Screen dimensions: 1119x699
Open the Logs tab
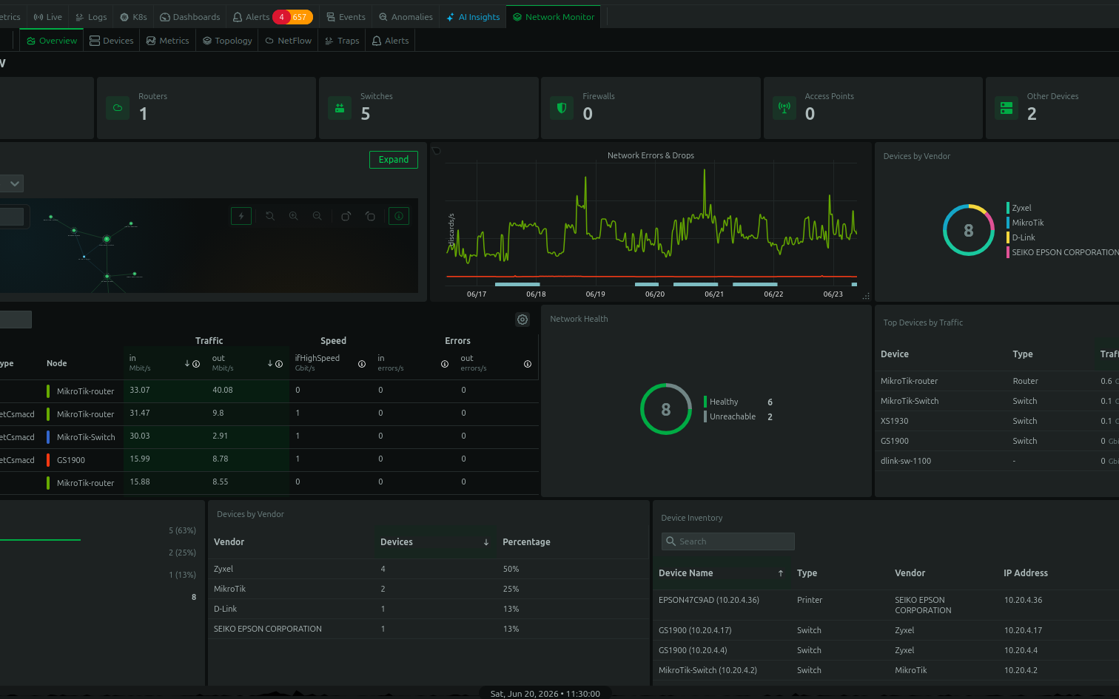(91, 17)
